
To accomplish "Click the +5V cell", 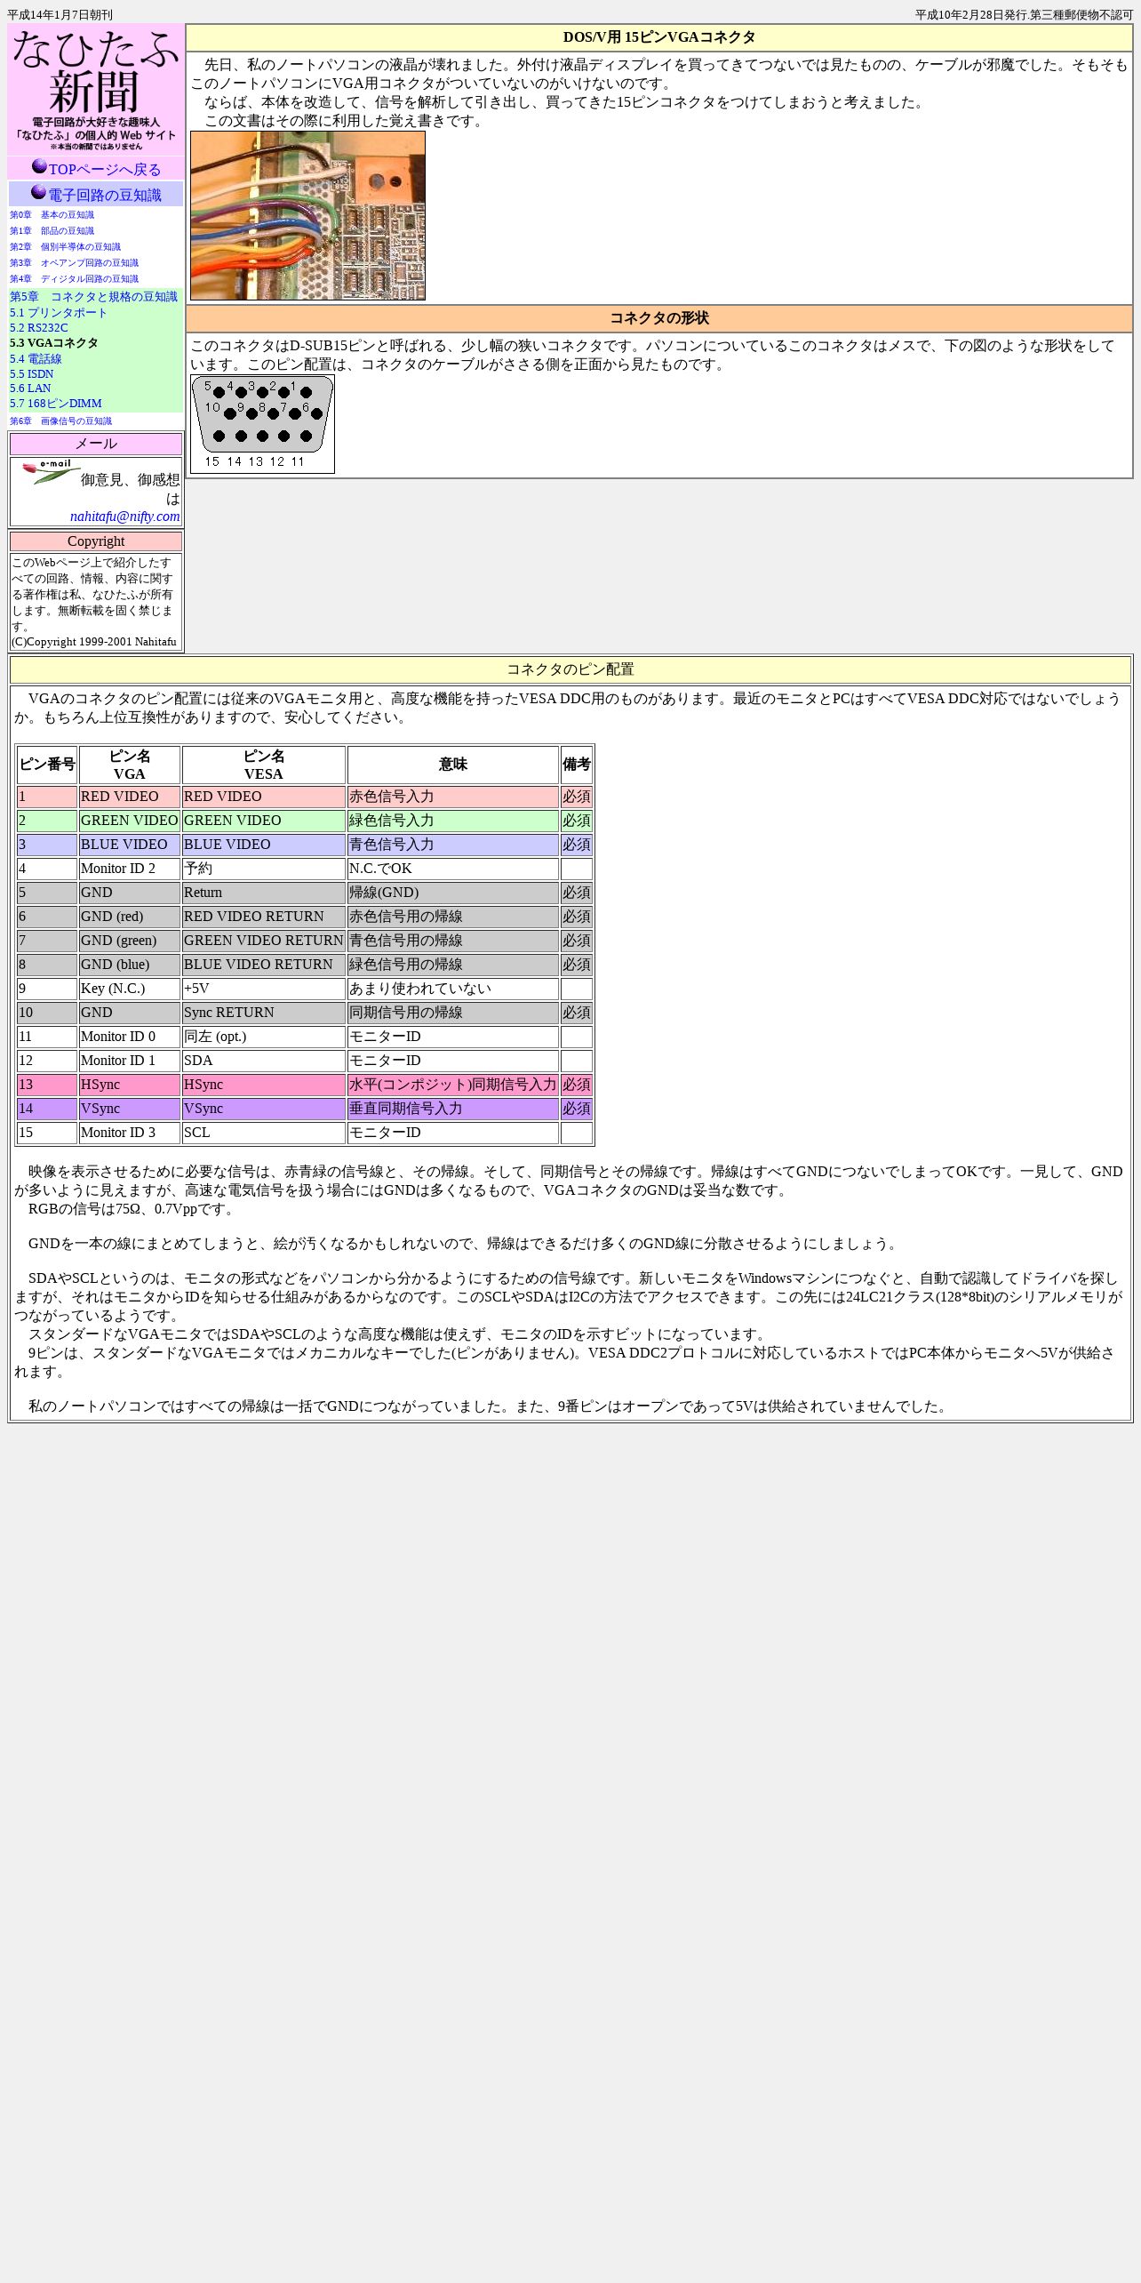I will click(x=264, y=989).
